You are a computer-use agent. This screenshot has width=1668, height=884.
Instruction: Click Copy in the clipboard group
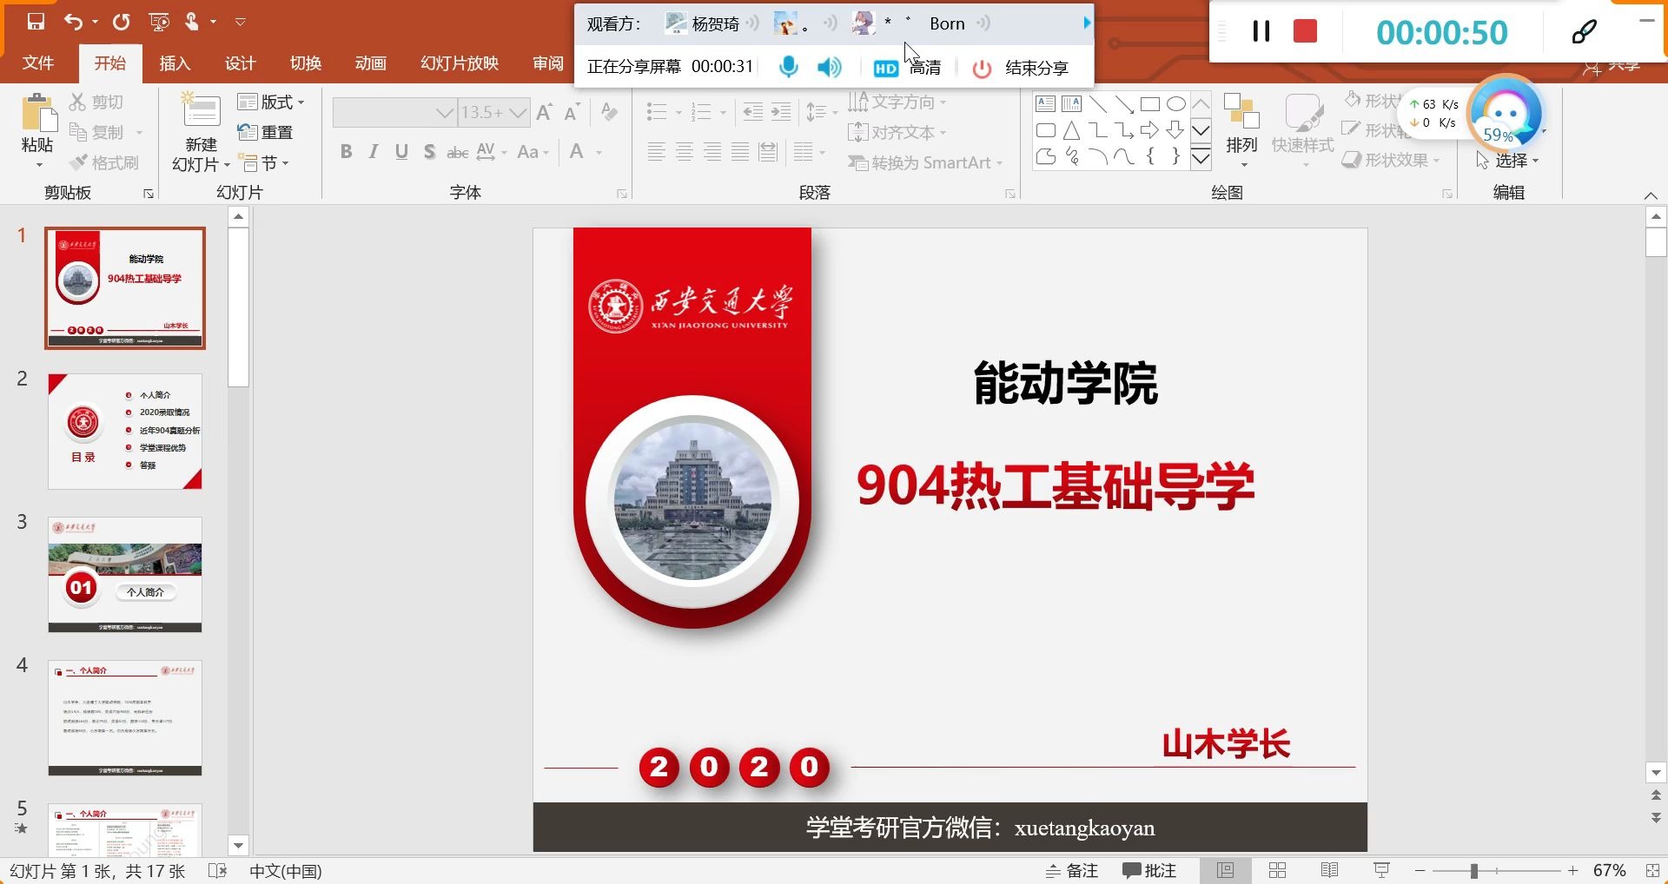pyautogui.click(x=96, y=133)
